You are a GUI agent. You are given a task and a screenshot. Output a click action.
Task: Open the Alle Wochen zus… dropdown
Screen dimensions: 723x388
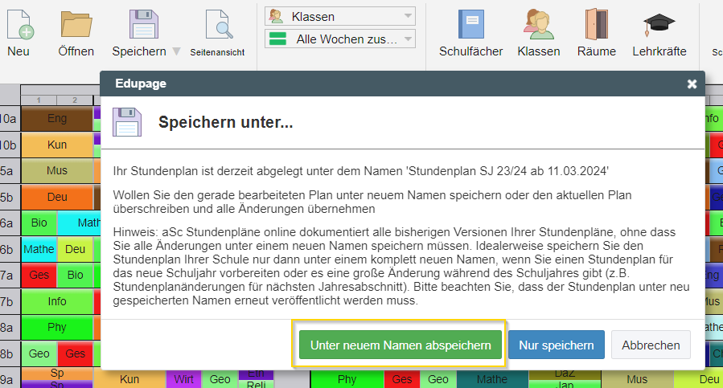[340, 39]
